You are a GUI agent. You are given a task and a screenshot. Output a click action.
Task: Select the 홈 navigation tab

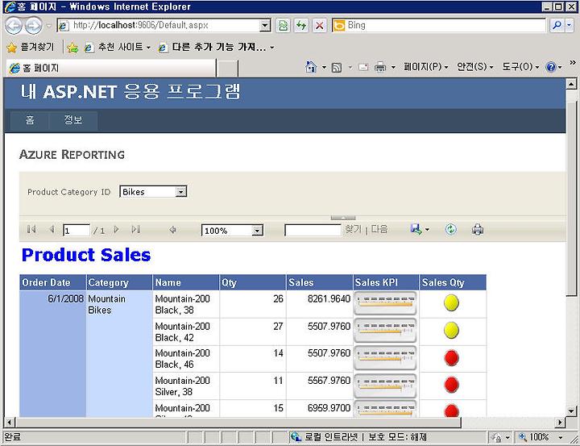[x=30, y=120]
